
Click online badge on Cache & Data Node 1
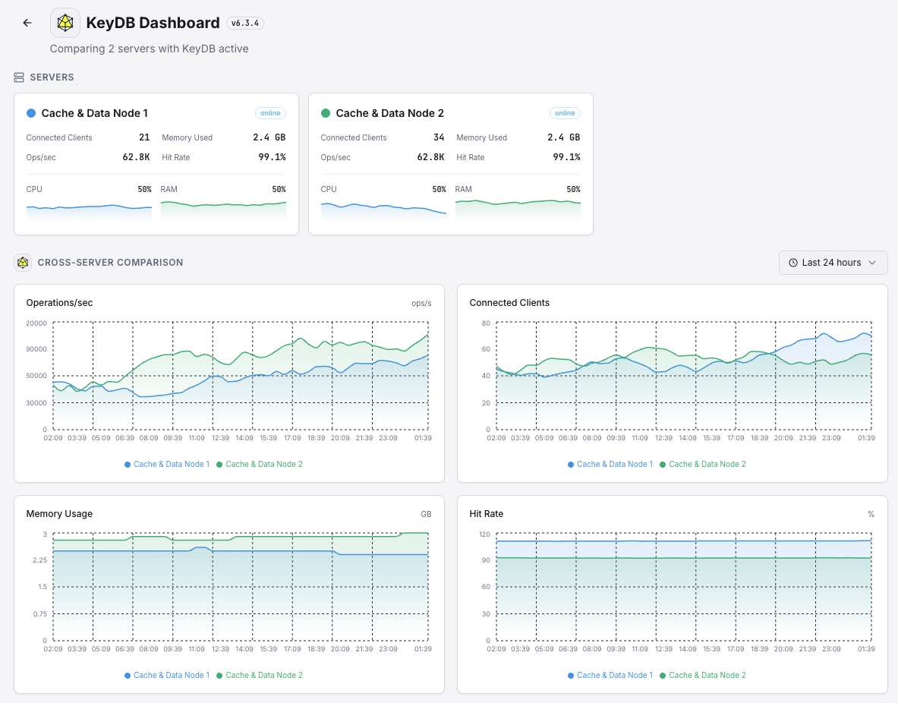pyautogui.click(x=270, y=113)
